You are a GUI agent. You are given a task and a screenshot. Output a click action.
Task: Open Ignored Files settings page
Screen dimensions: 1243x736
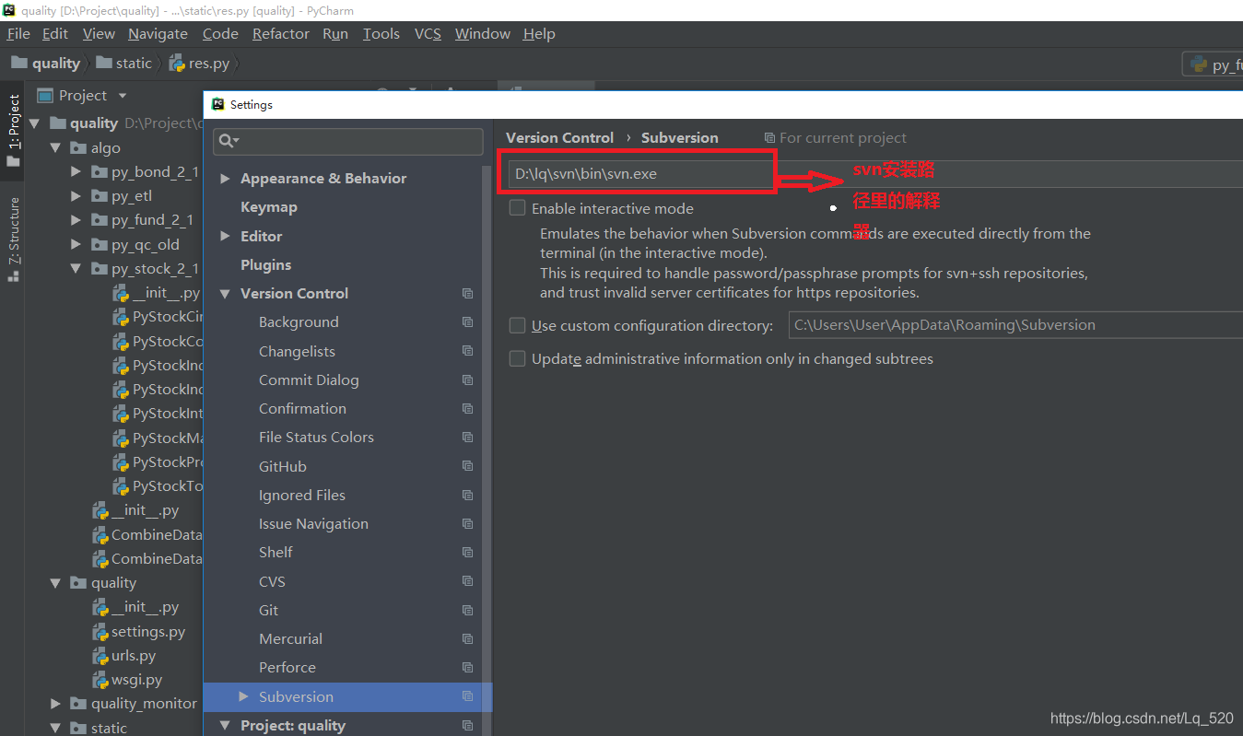coord(302,496)
